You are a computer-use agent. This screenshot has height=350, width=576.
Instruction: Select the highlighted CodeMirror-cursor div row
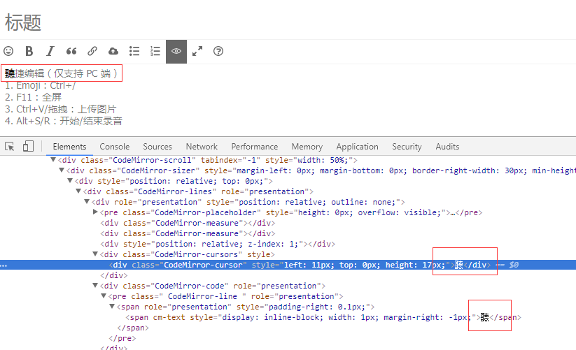point(288,265)
